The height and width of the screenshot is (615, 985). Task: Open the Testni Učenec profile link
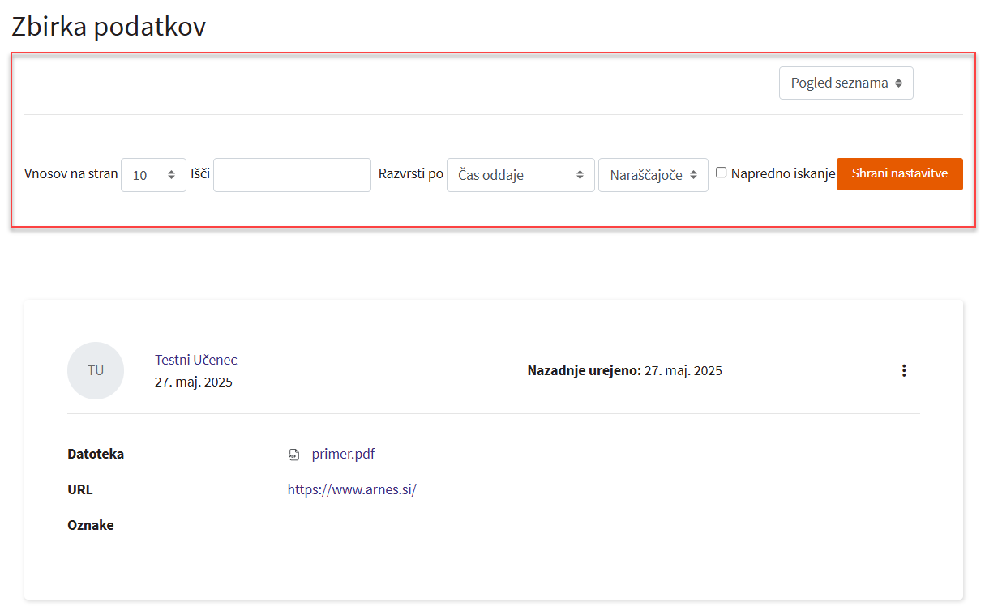click(x=195, y=360)
